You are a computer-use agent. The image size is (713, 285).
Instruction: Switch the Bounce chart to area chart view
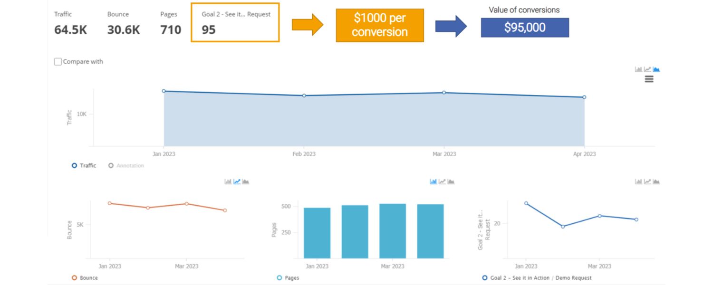(245, 181)
